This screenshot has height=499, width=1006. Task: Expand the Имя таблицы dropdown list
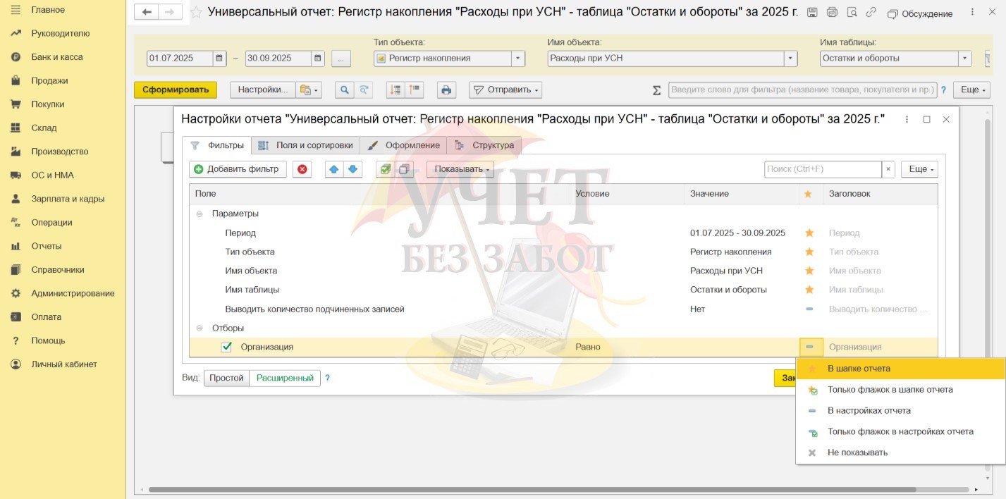pos(964,58)
